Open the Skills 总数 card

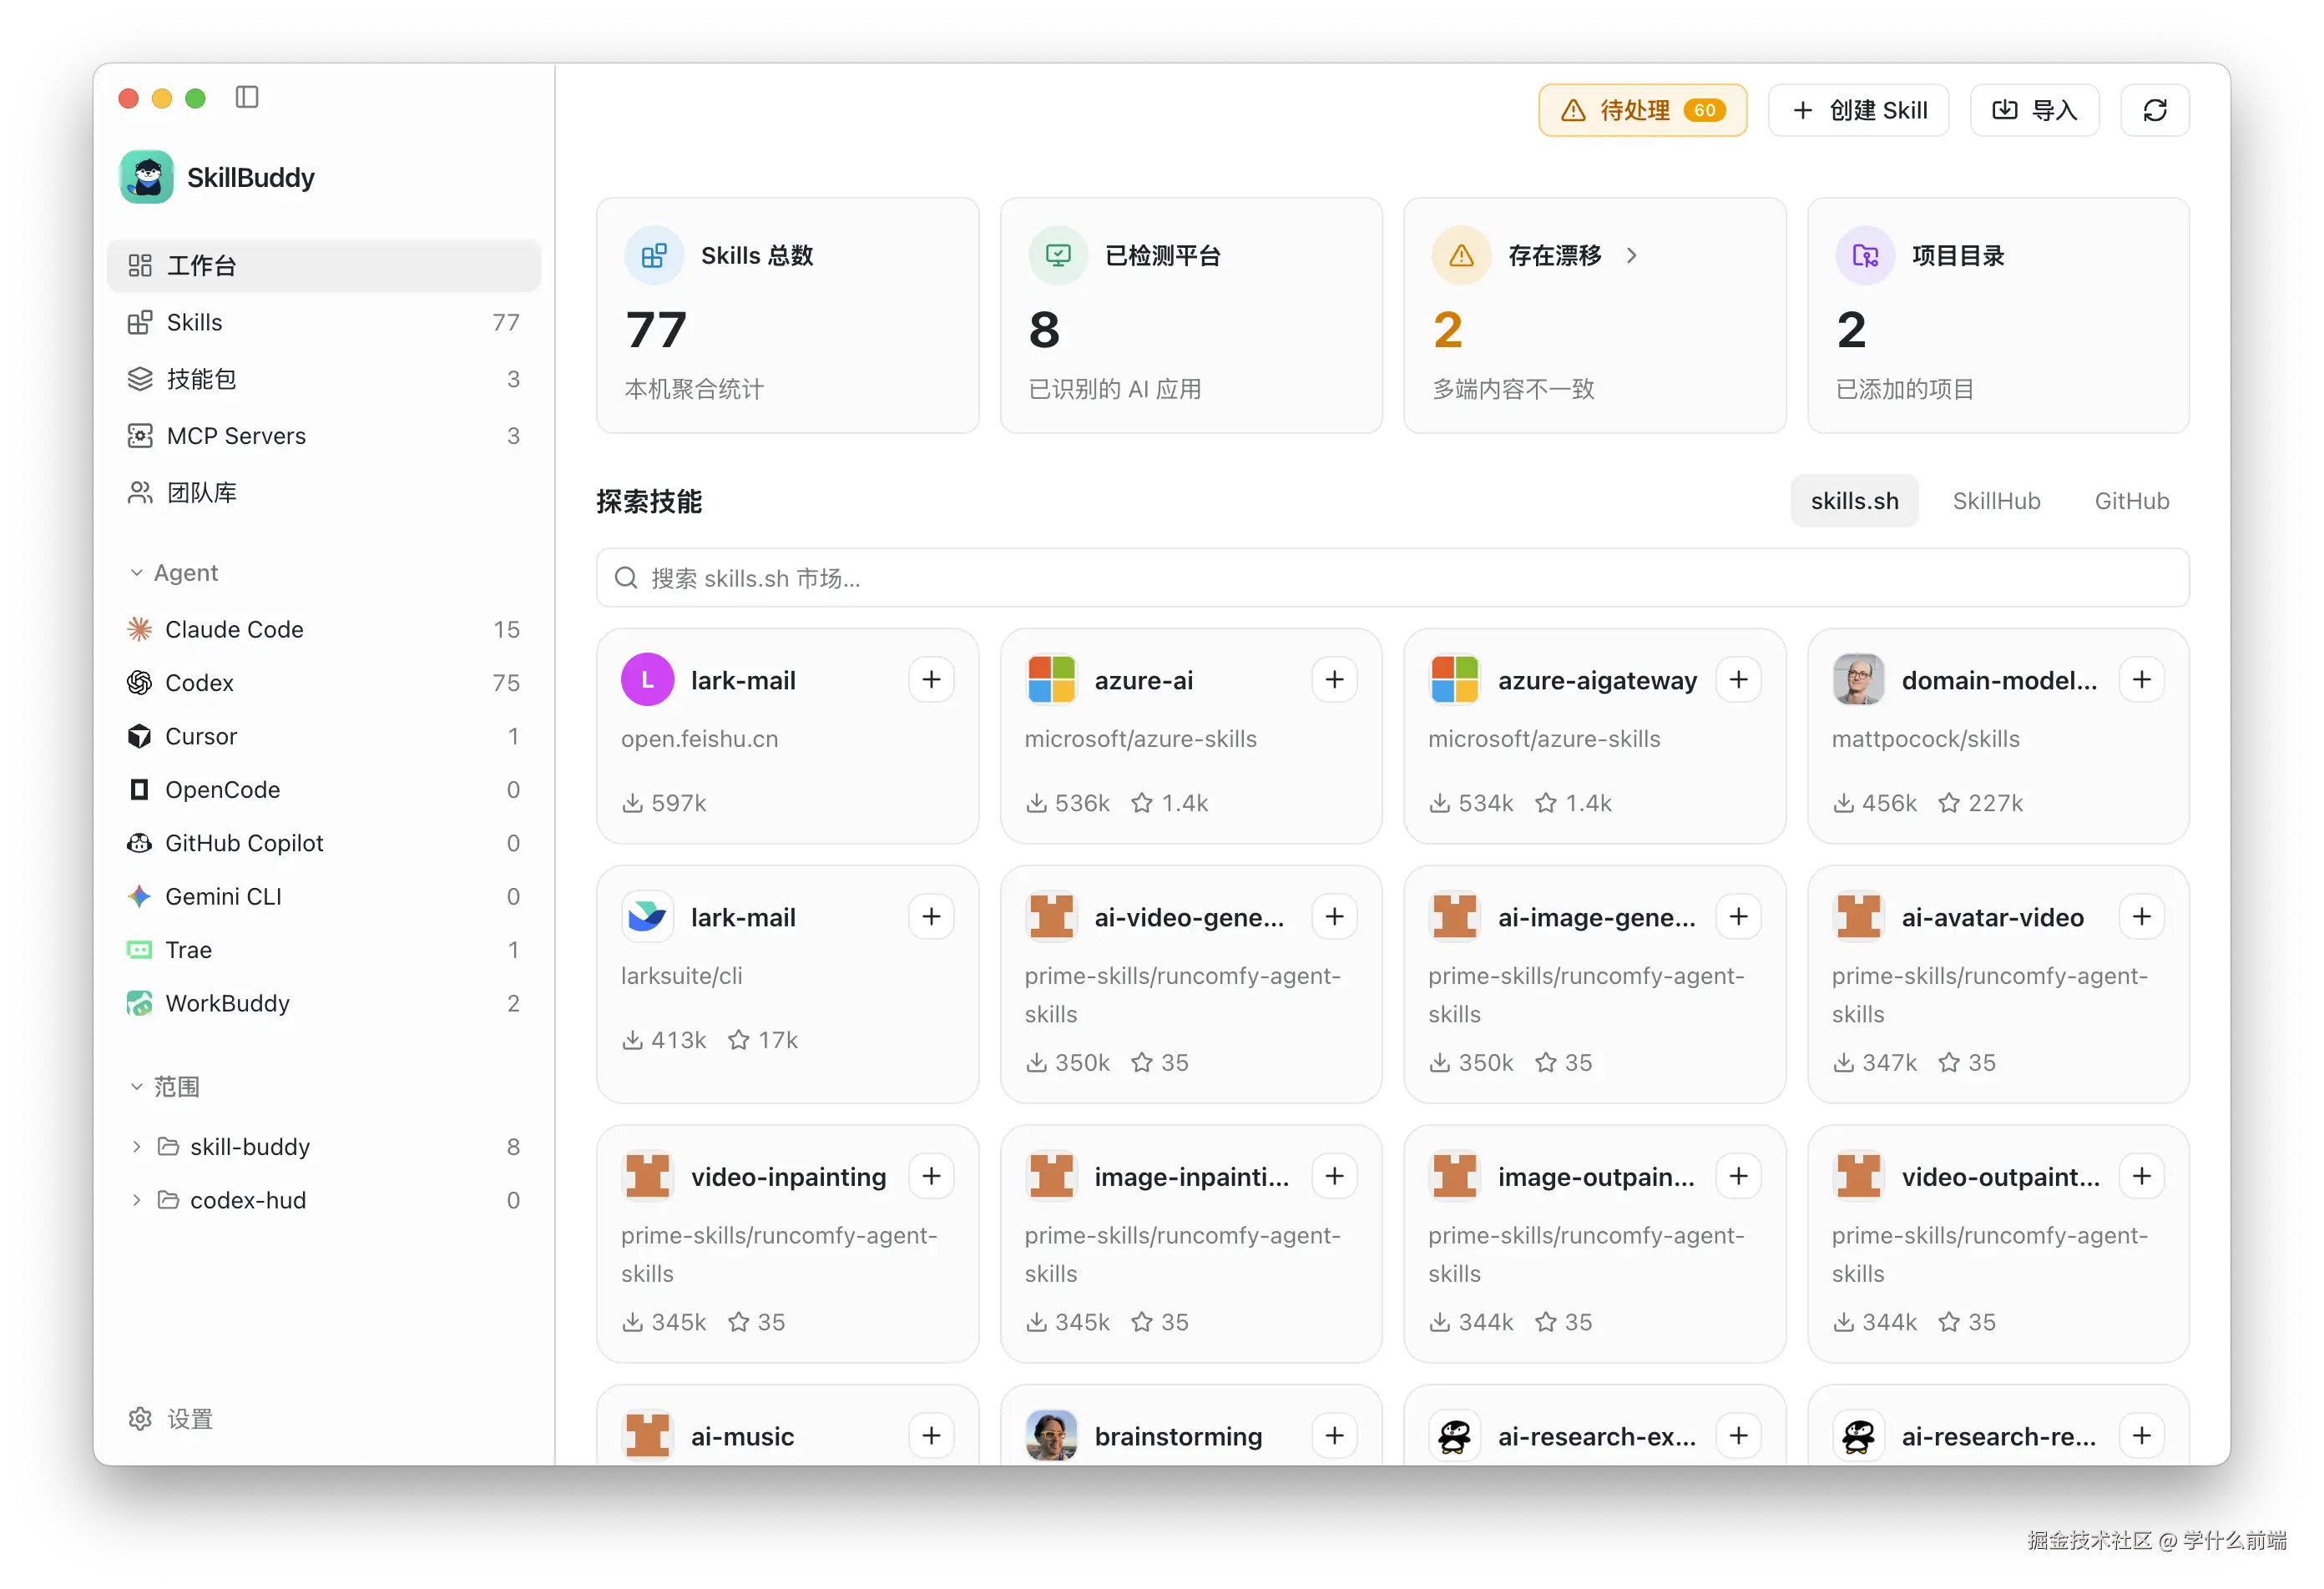click(x=787, y=315)
